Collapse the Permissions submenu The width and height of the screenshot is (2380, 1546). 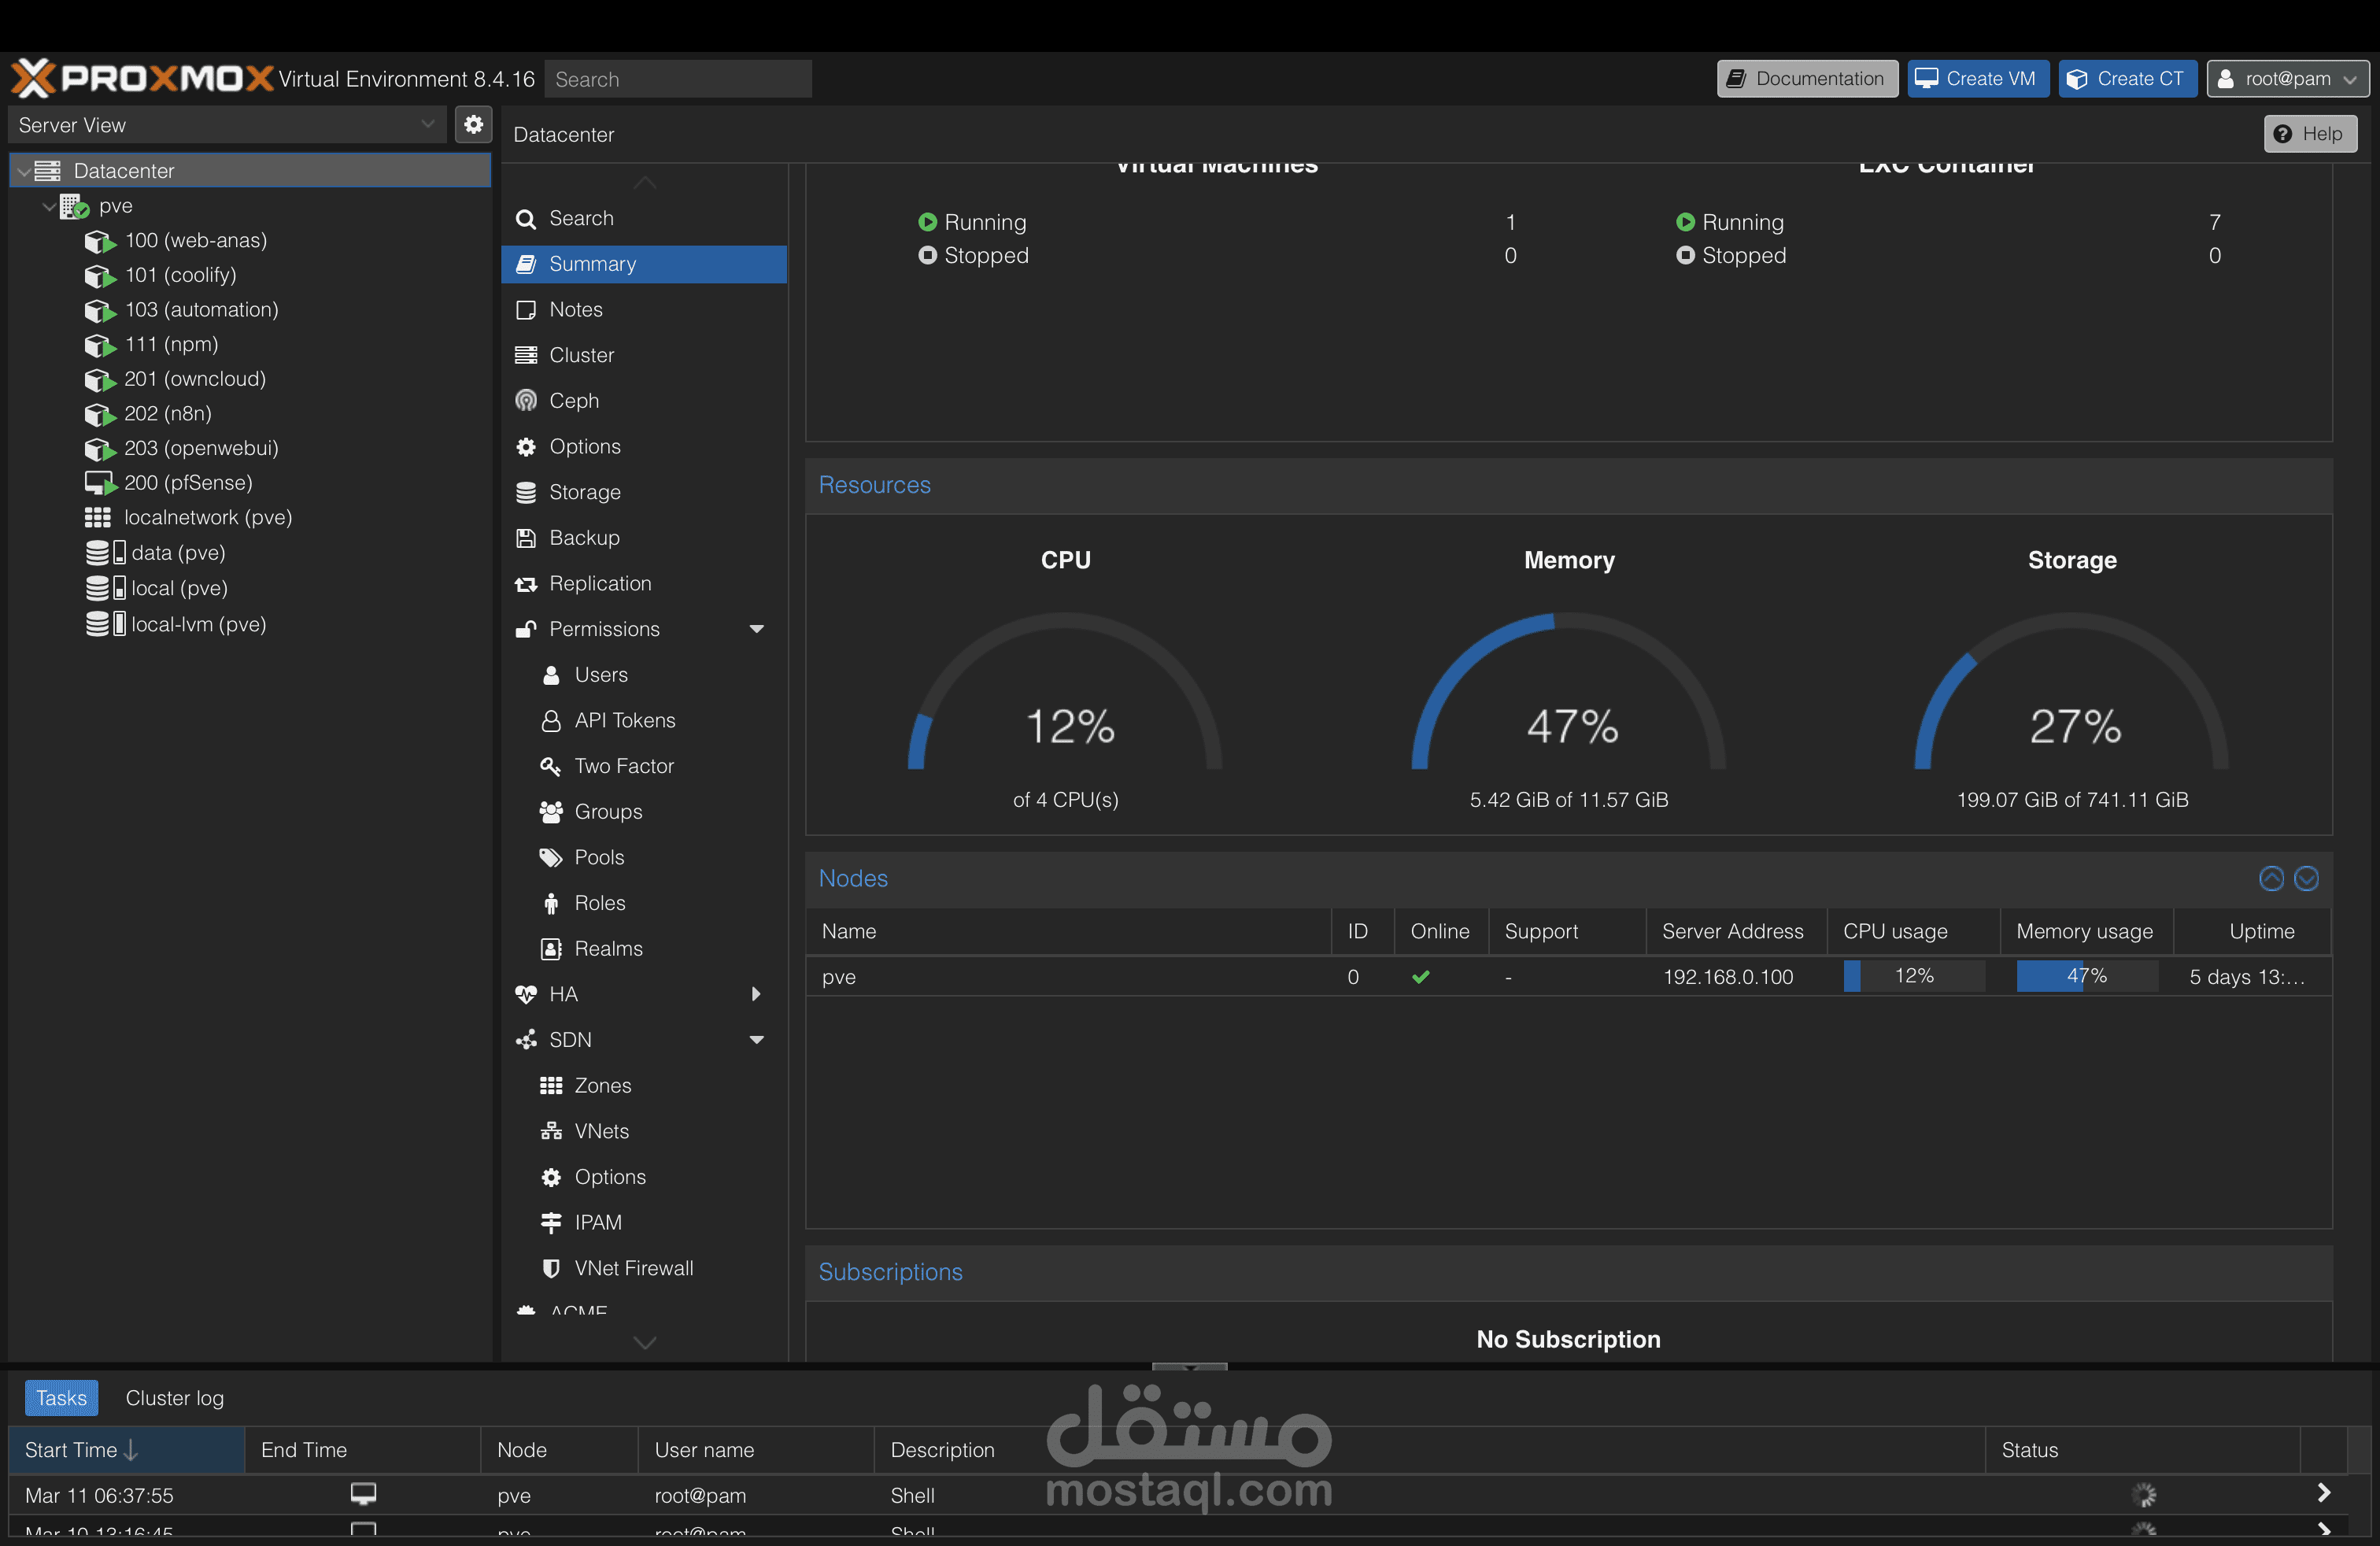(757, 629)
